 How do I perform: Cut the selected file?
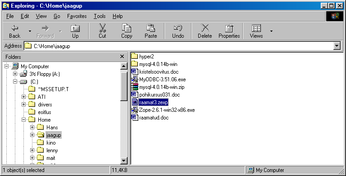point(102,31)
